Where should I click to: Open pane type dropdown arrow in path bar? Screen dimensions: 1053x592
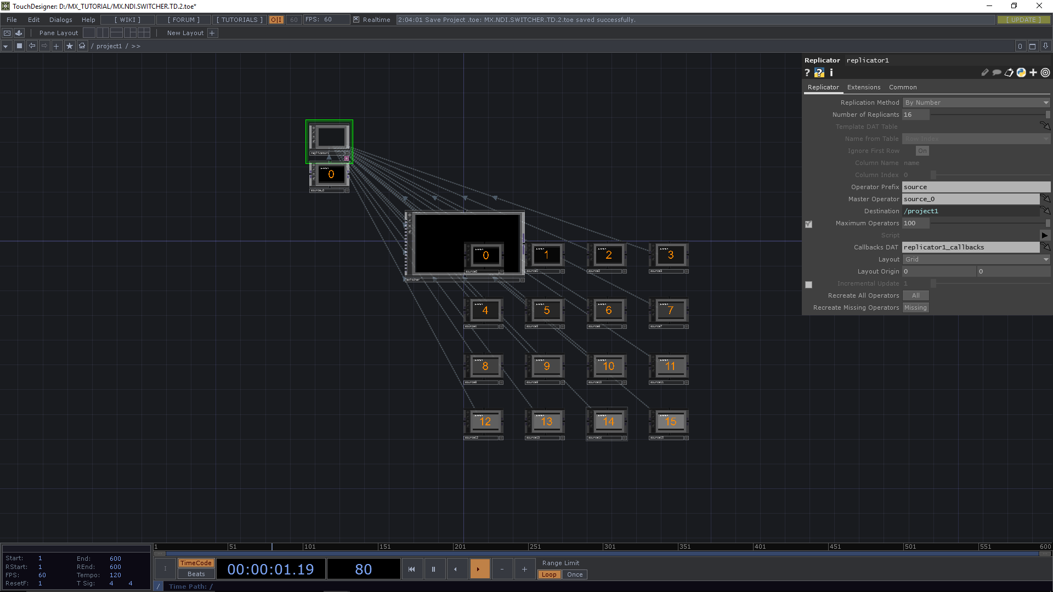tap(5, 46)
